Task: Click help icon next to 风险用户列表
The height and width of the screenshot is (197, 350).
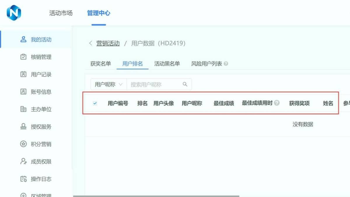Action: coord(226,64)
